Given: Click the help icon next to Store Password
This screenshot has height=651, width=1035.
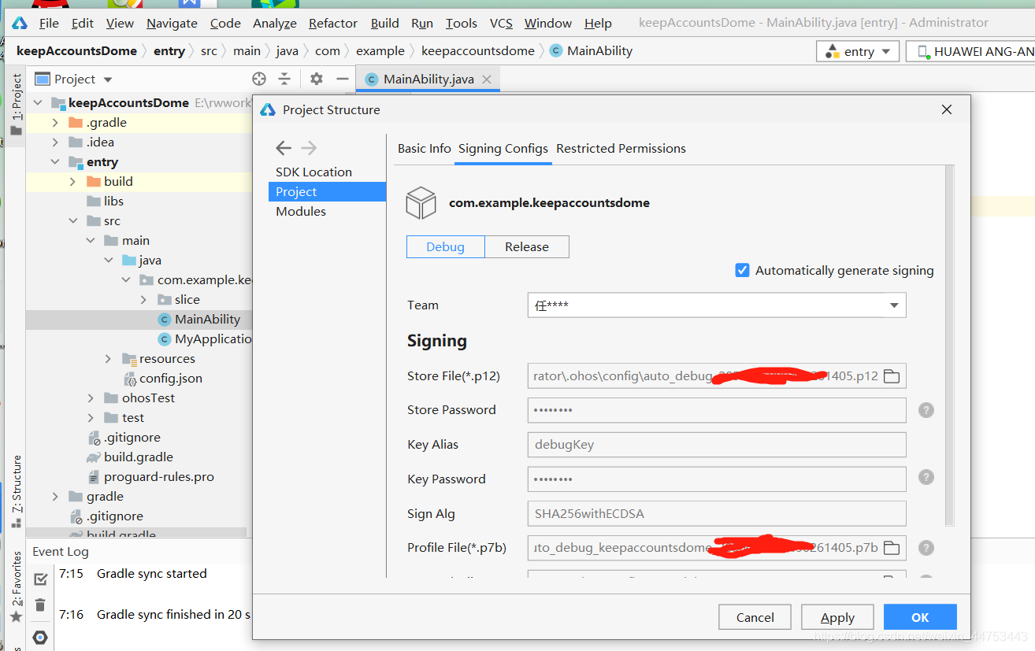Looking at the screenshot, I should (926, 410).
